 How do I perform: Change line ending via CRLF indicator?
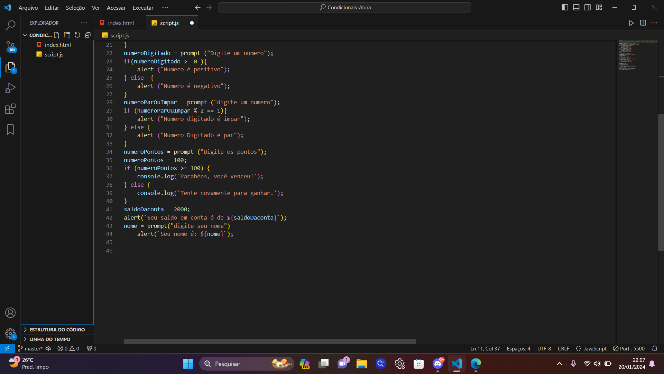(563, 348)
